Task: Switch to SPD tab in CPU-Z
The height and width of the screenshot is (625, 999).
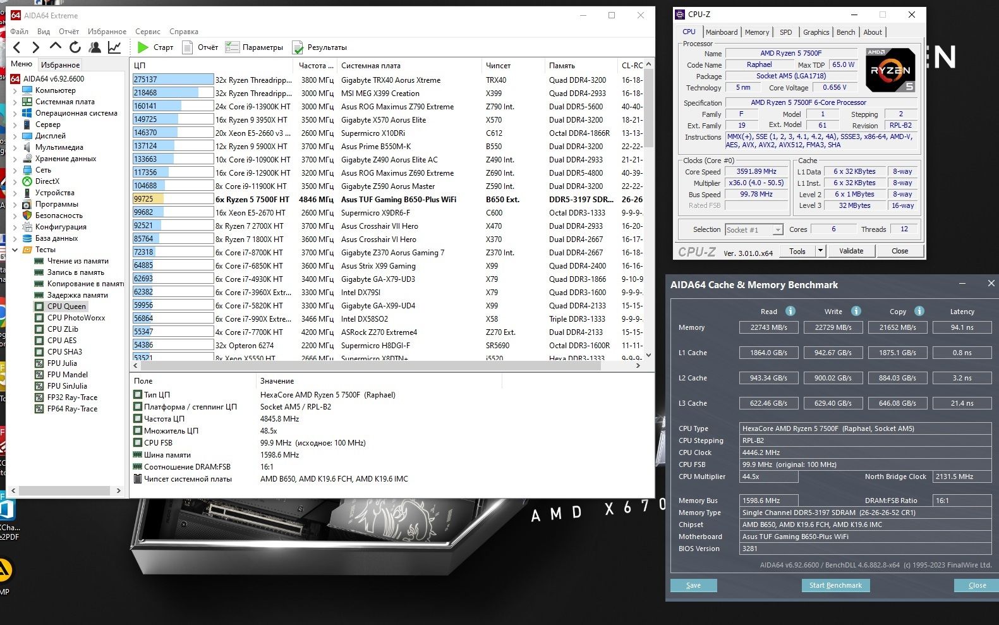Action: [786, 32]
